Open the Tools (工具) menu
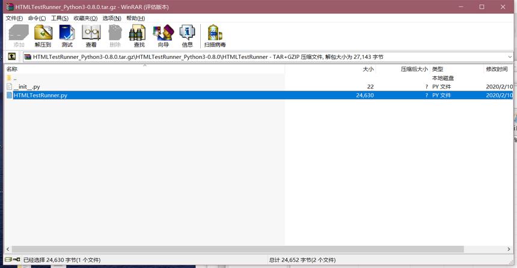 click(60, 18)
